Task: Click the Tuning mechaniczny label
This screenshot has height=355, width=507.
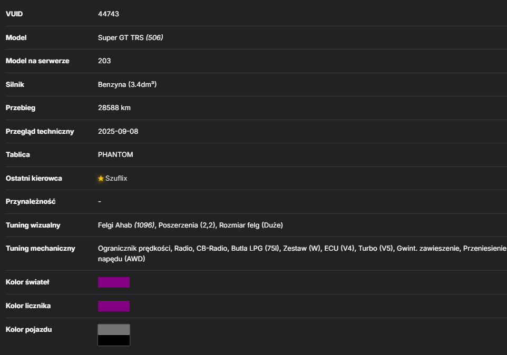Action: click(x=41, y=249)
